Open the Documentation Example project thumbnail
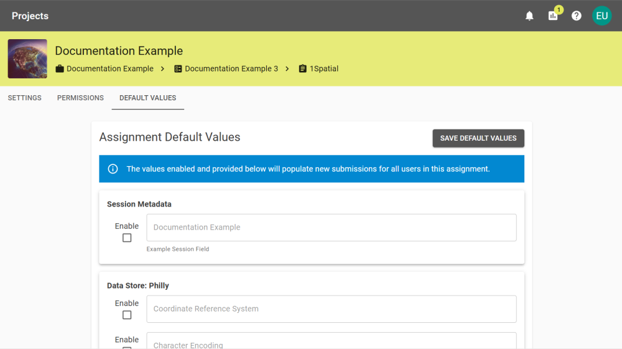The height and width of the screenshot is (349, 622). [x=27, y=58]
